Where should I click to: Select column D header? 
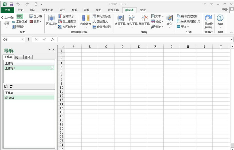[x=123, y=46]
